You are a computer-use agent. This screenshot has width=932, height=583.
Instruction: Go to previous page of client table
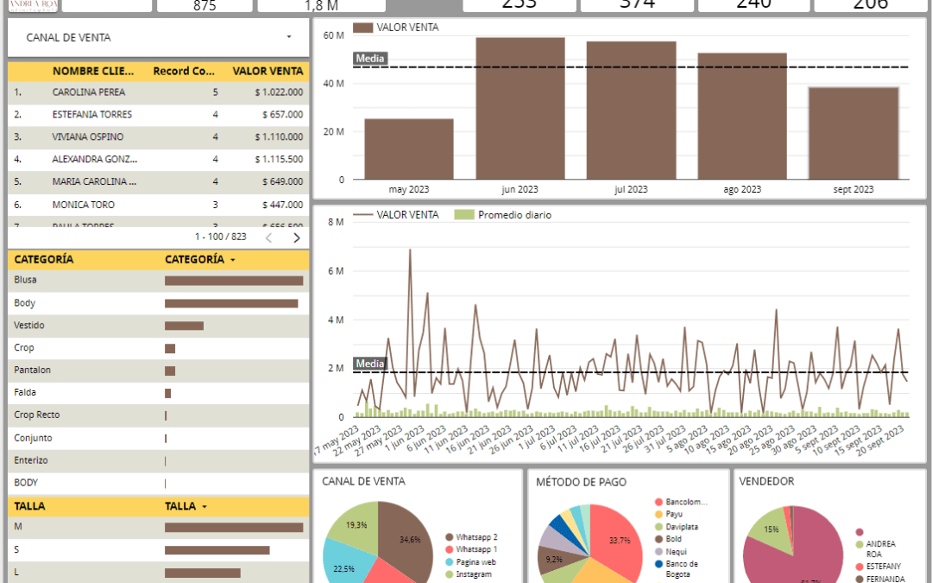pos(268,238)
